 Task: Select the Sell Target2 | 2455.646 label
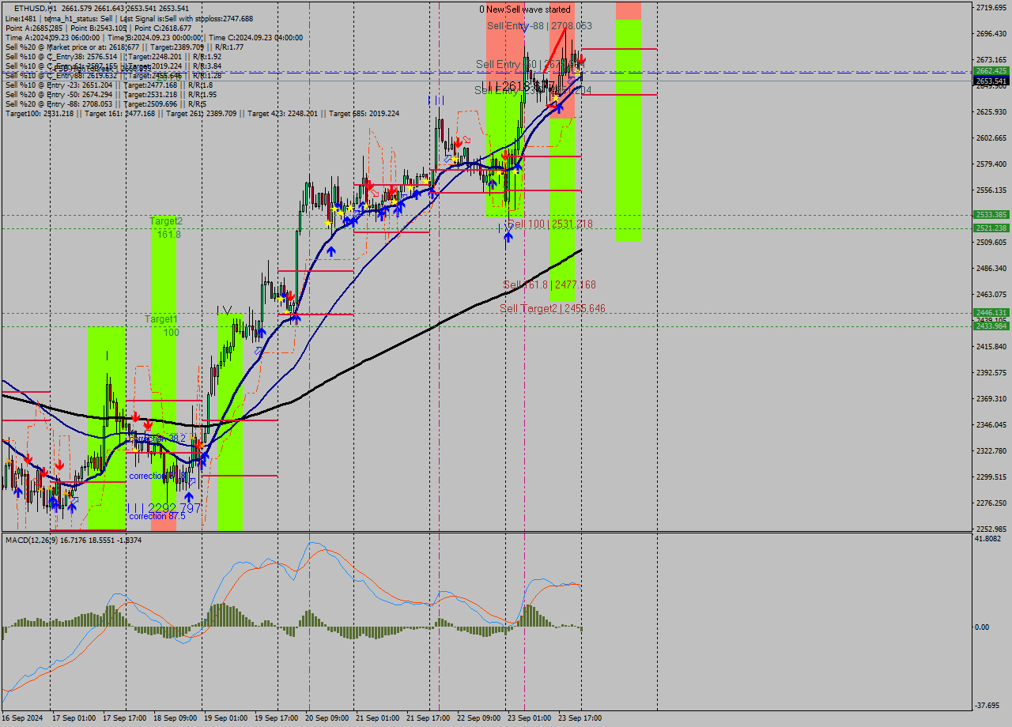pyautogui.click(x=553, y=308)
